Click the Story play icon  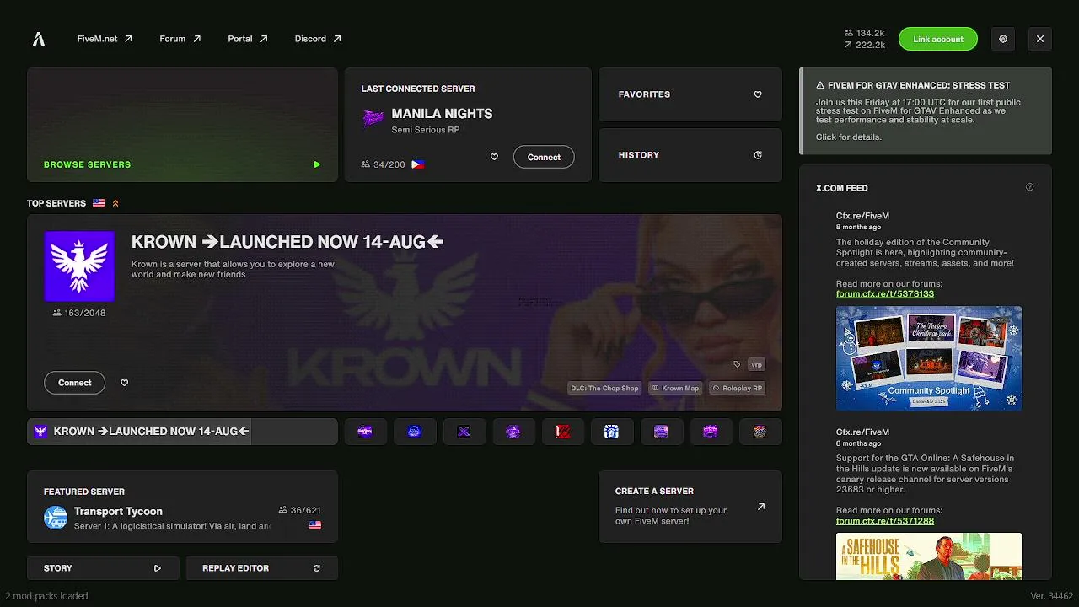[x=158, y=568]
